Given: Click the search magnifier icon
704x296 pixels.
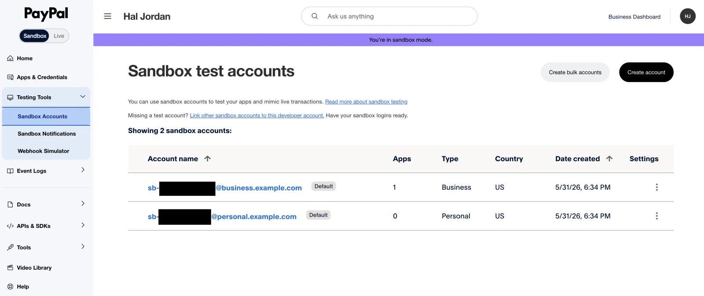Looking at the screenshot, I should (315, 16).
